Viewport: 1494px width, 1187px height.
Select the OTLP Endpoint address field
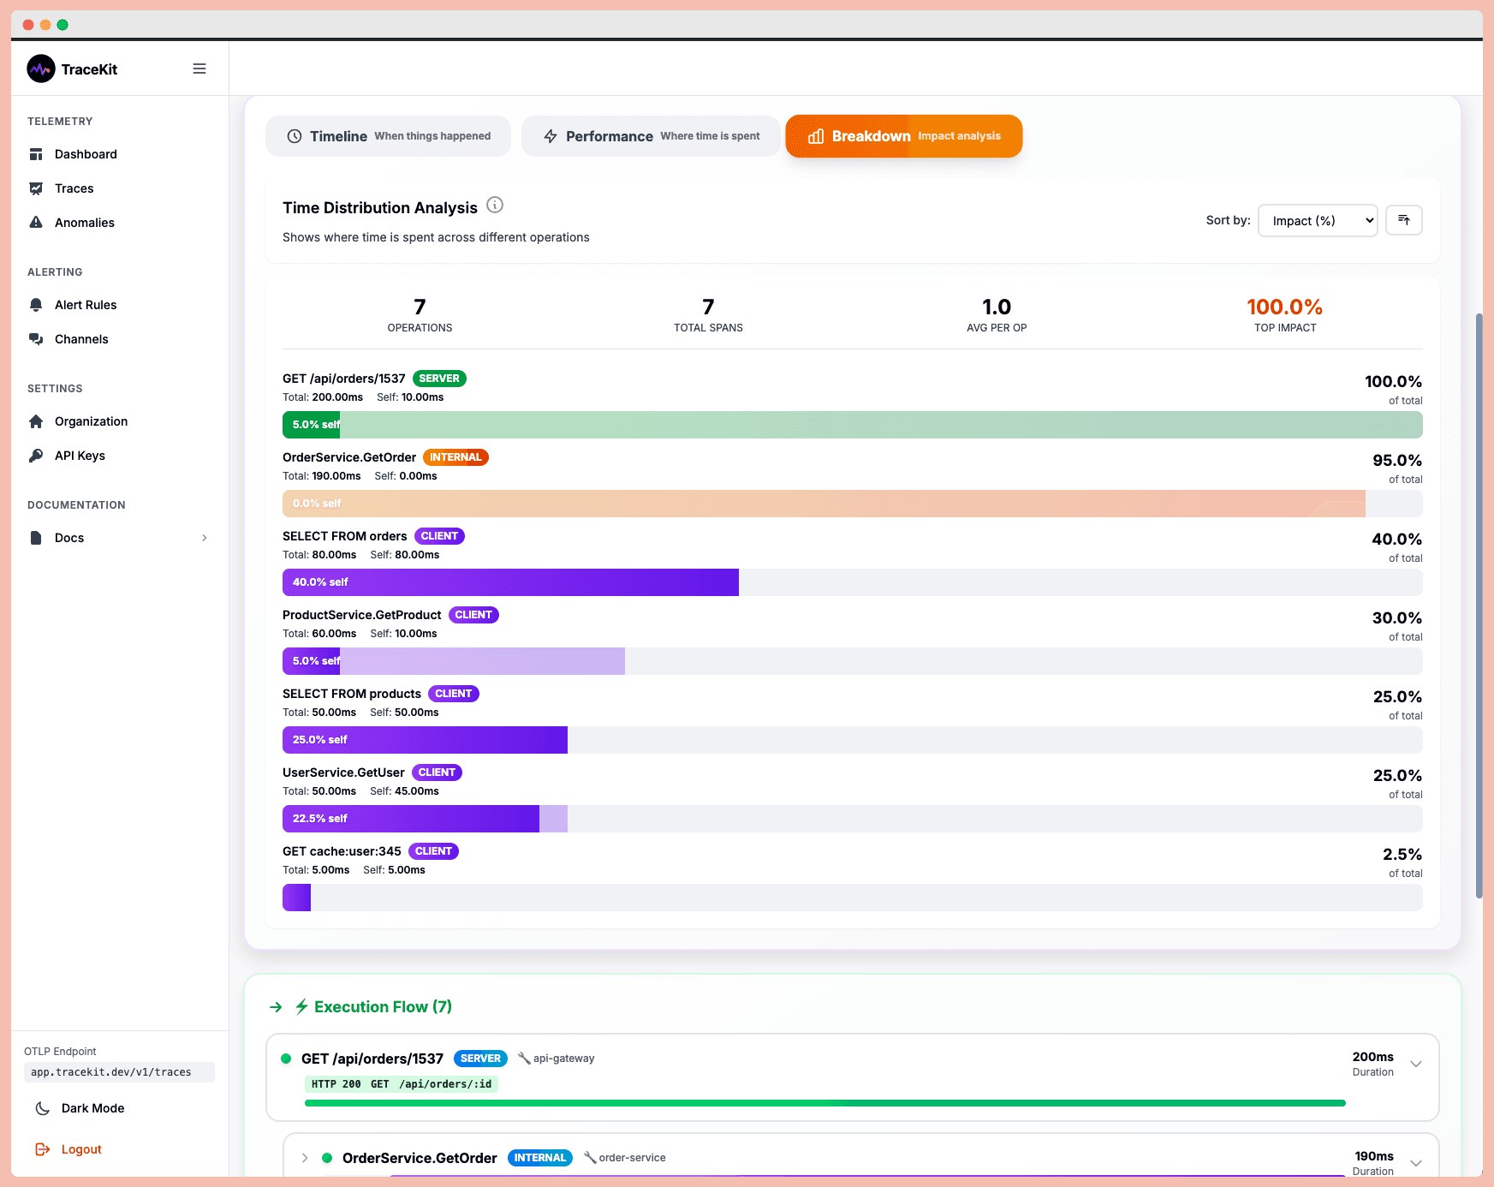(x=119, y=1071)
